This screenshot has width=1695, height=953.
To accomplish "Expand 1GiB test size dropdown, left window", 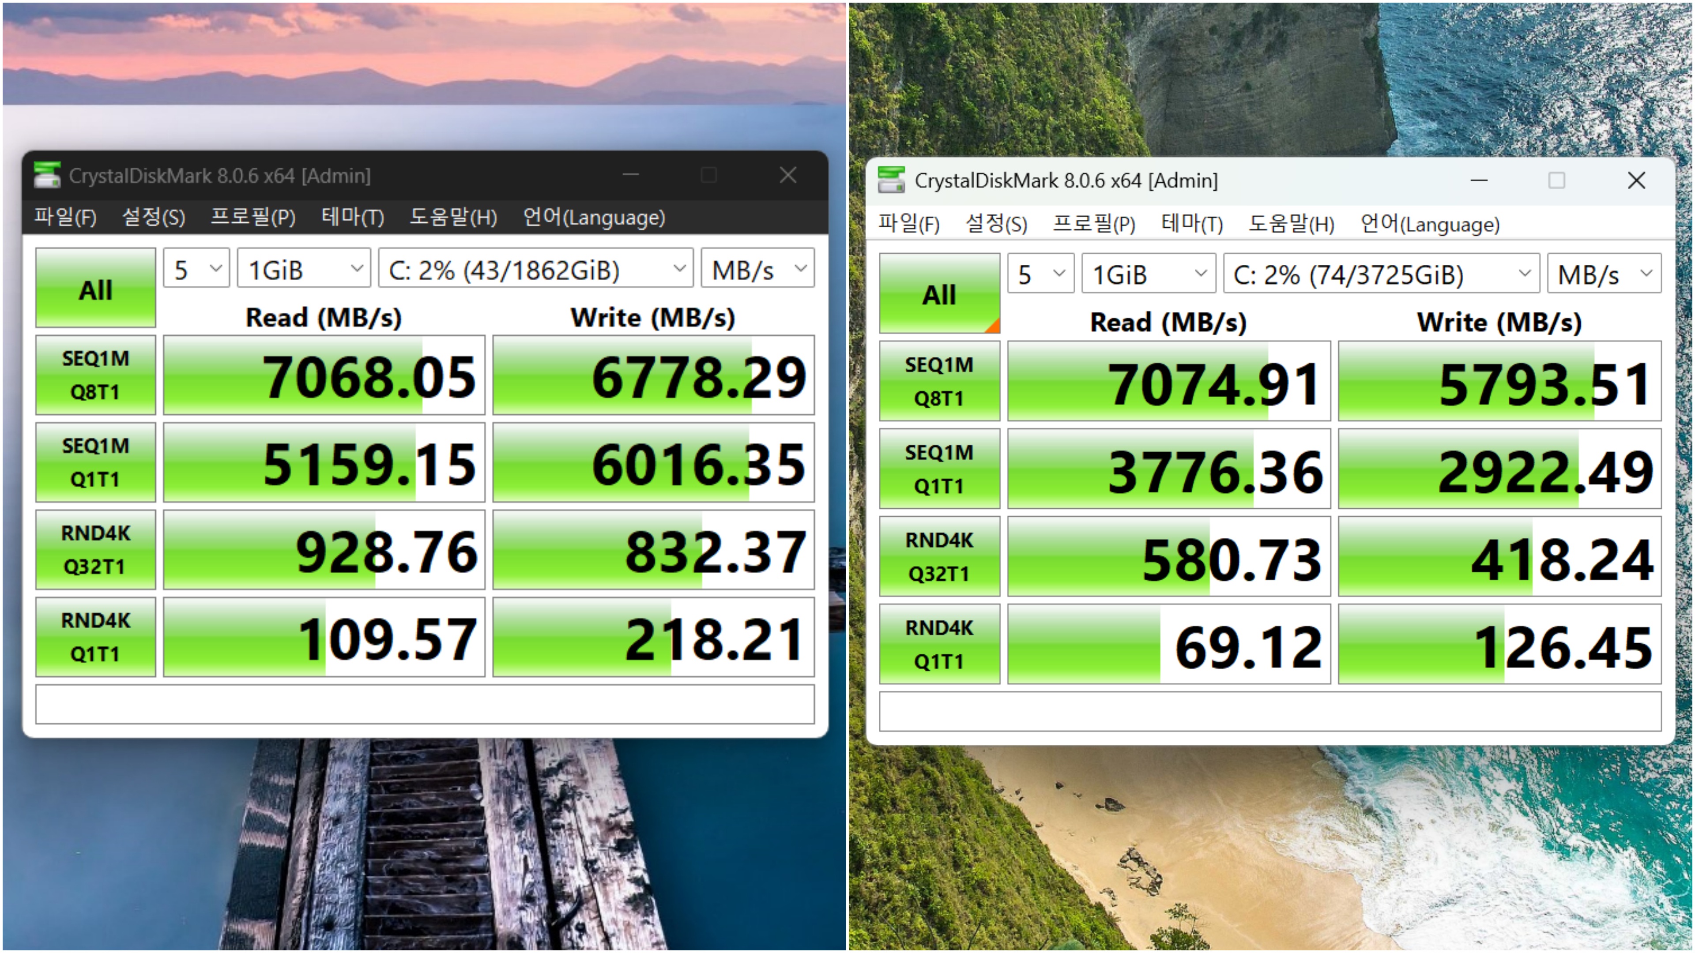I will pos(304,268).
